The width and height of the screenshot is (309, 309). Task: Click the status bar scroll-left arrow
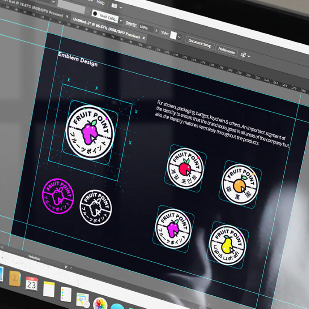(x=71, y=268)
